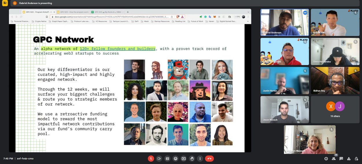This screenshot has height=164, width=362.
Task: Open the emoji reactions panel
Action: click(175, 159)
